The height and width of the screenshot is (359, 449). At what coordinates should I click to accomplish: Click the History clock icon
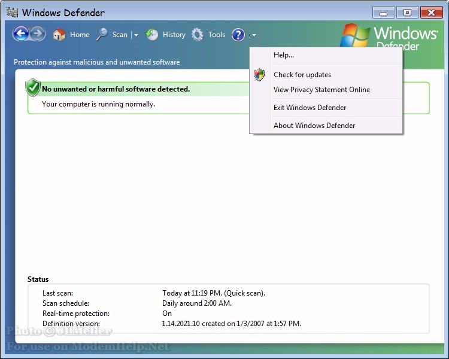click(152, 35)
